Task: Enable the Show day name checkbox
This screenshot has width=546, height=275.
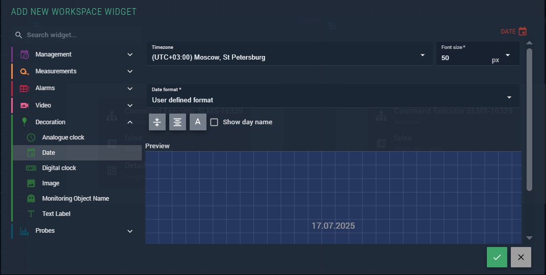Action: [x=214, y=122]
